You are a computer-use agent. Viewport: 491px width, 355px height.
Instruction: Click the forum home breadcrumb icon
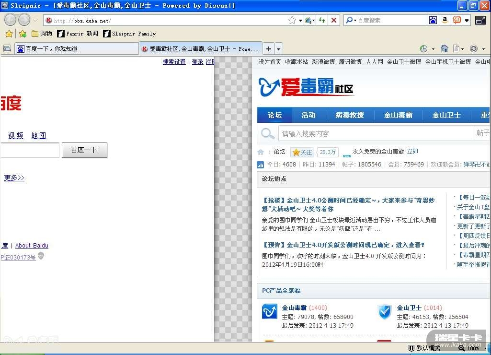pos(261,152)
